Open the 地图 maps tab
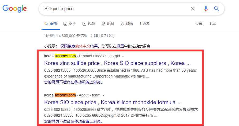This screenshot has width=239, height=126. (x=108, y=24)
